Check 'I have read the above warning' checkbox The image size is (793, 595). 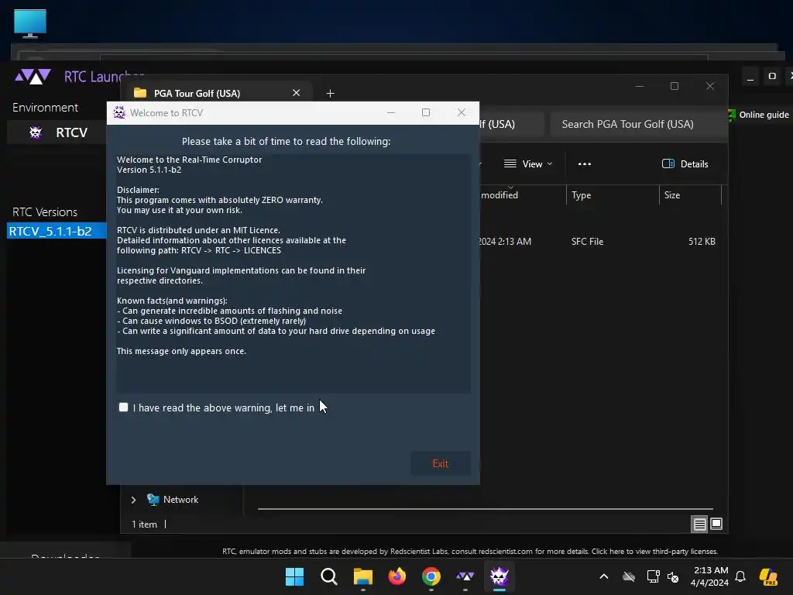[123, 408]
